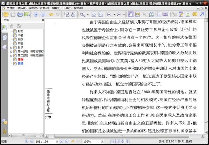This screenshot has width=209, height=145.
Task: Open the Pages thumbnail panel icon
Action: coord(5,37)
